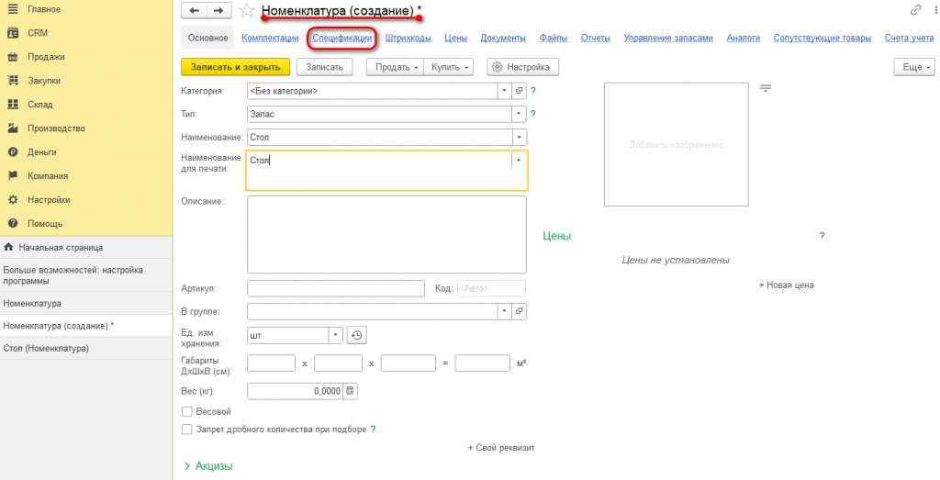Switch to the Номенклатура open window

coord(86,303)
